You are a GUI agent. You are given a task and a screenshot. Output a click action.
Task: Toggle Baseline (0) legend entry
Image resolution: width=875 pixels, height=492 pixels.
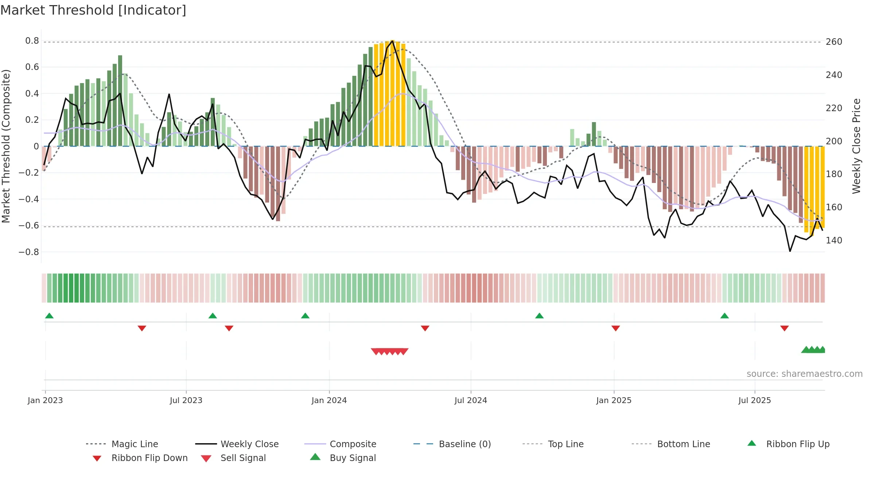452,444
